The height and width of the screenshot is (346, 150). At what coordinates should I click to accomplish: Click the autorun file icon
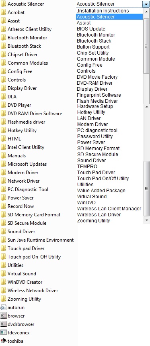pos(3,307)
